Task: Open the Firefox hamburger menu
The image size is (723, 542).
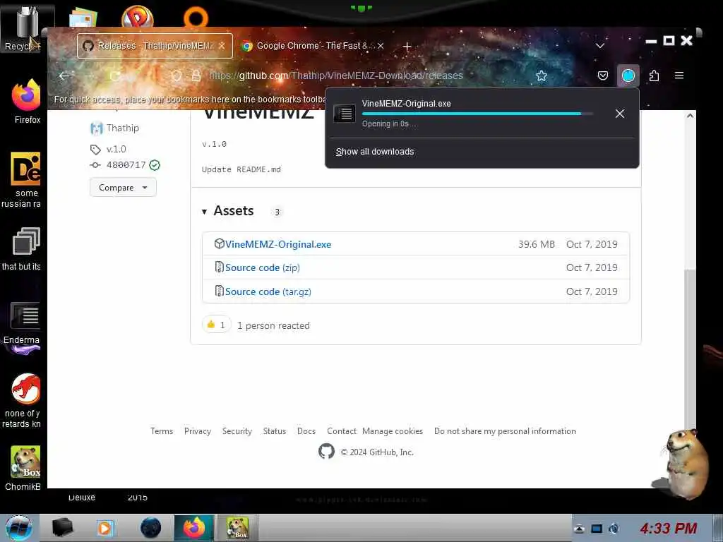Action: pyautogui.click(x=679, y=75)
